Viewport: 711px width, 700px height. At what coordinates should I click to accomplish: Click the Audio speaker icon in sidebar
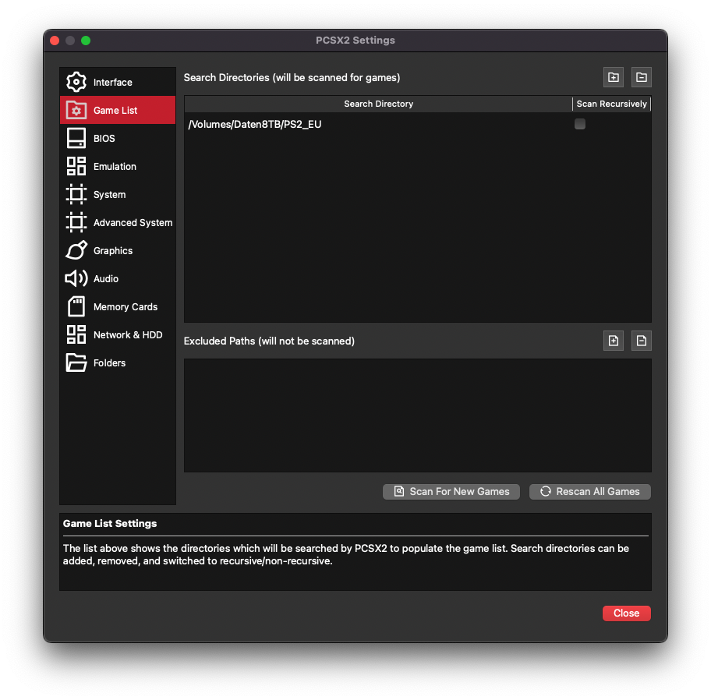[x=76, y=278]
